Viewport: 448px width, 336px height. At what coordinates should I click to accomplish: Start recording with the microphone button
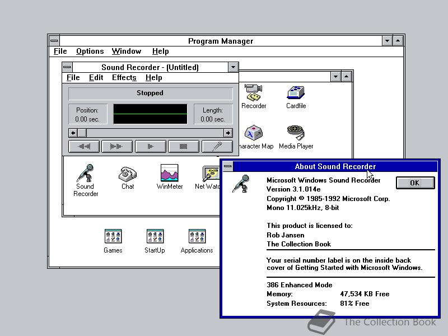(x=217, y=147)
